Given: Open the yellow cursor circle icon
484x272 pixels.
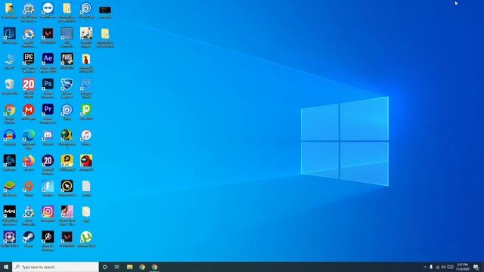Looking at the screenshot, I should (67, 187).
